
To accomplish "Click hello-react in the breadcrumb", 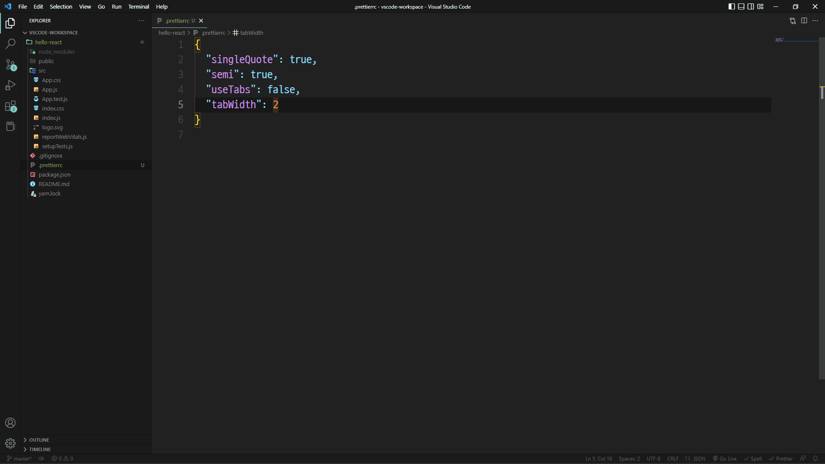I will (x=171, y=33).
